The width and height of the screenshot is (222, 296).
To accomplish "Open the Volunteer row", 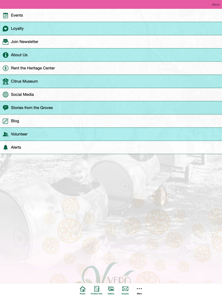I will [x=111, y=134].
